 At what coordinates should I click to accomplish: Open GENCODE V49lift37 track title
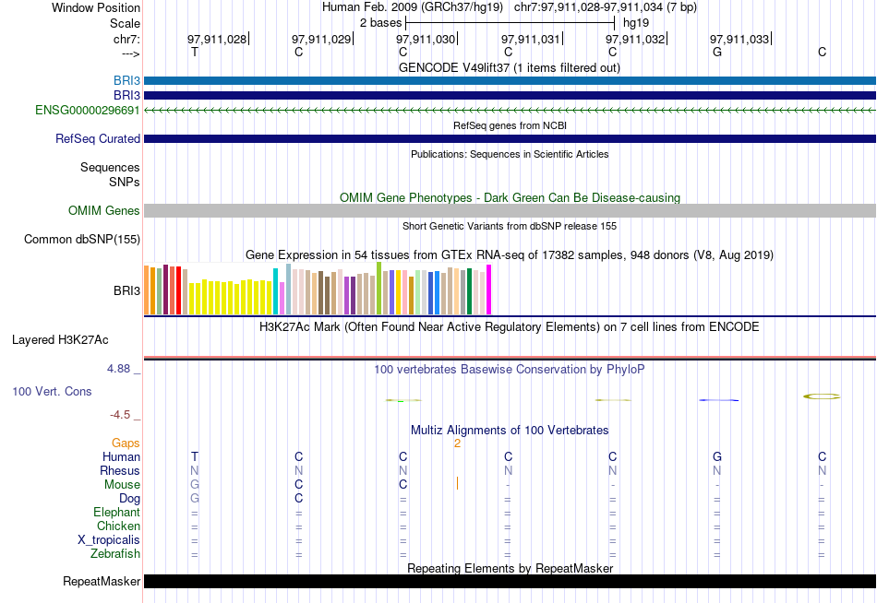509,67
